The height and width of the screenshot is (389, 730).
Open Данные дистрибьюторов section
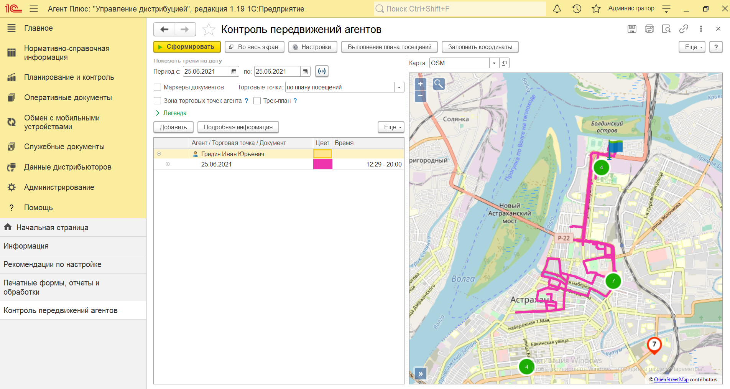pos(73,167)
